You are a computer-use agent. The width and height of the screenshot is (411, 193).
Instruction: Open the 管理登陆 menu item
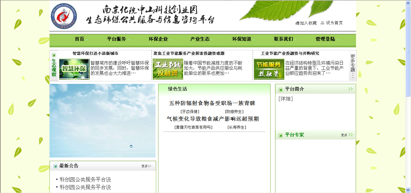click(325, 39)
